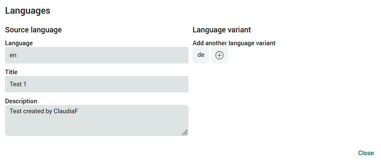Click the 'Source language' section heading

pos(33,30)
